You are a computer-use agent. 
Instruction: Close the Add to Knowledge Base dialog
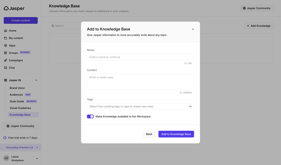[193, 29]
